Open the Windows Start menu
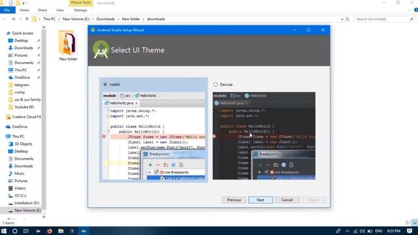 coord(4,230)
